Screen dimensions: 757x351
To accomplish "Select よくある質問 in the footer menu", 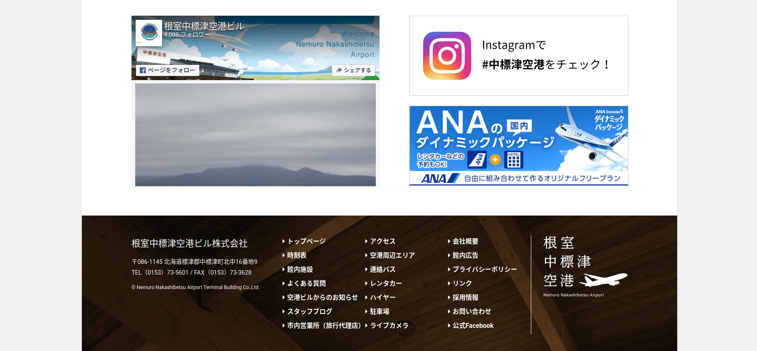I will [x=306, y=283].
